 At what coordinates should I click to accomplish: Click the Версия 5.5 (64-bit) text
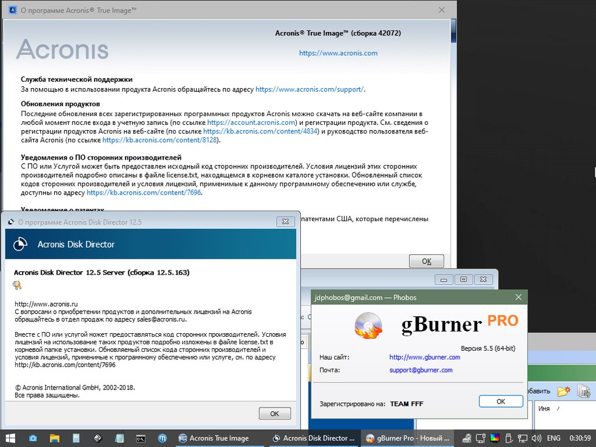click(x=488, y=348)
